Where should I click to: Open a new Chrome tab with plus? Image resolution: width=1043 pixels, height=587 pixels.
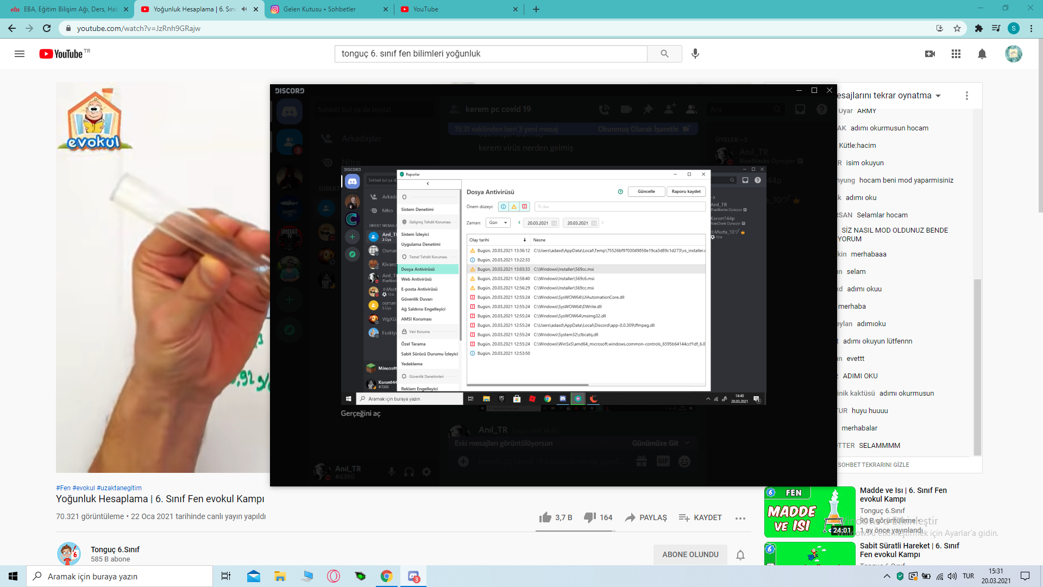(536, 9)
